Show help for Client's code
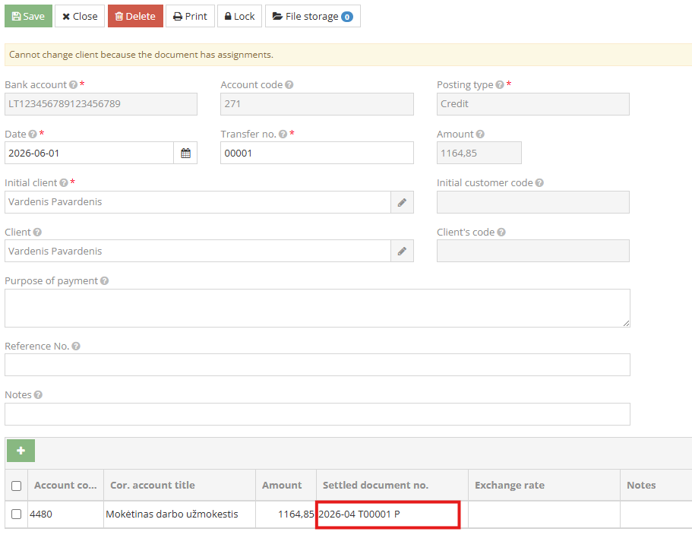 click(501, 233)
